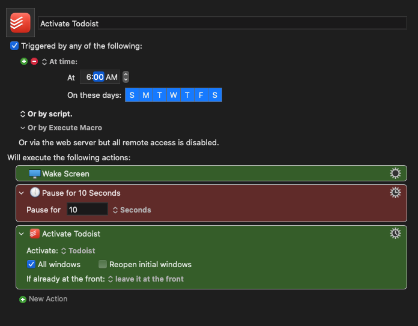The height and width of the screenshot is (326, 418).
Task: Collapse the Pause for 10 Seconds action
Action: coord(22,193)
